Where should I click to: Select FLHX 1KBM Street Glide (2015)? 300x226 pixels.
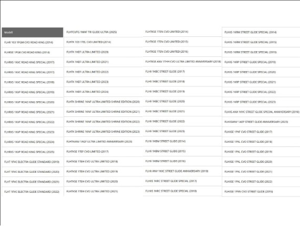165,152
